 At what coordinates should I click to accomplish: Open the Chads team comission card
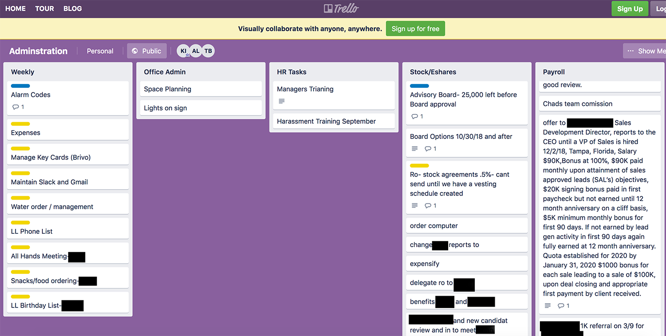coord(600,104)
